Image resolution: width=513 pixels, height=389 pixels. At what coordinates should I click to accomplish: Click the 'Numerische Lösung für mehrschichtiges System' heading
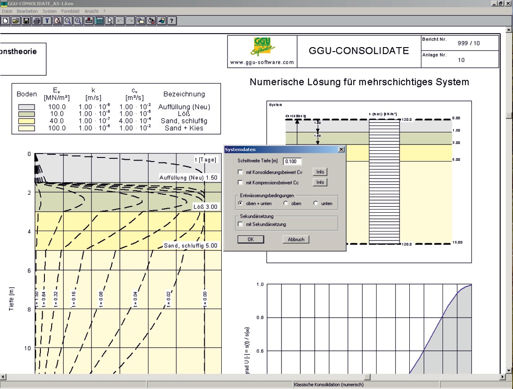tap(359, 82)
